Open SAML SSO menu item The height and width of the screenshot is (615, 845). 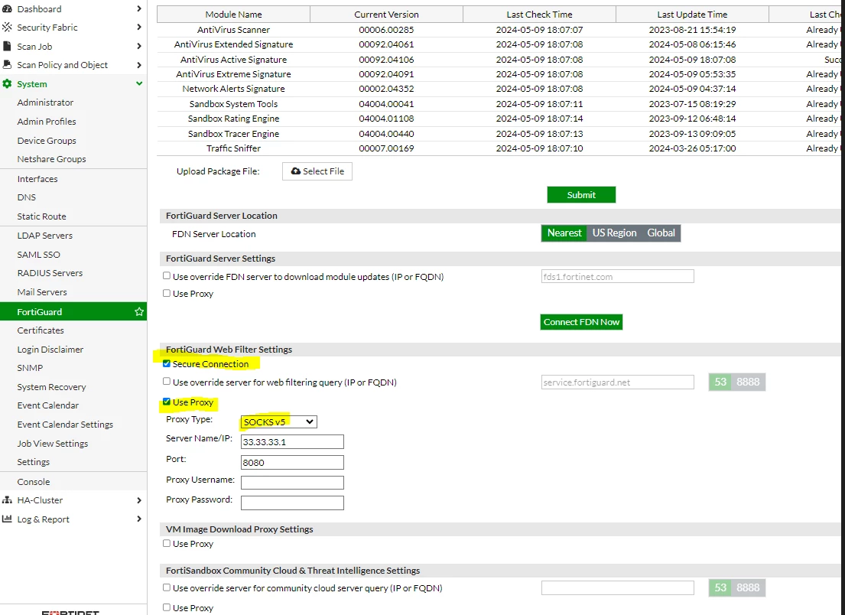[x=39, y=255]
